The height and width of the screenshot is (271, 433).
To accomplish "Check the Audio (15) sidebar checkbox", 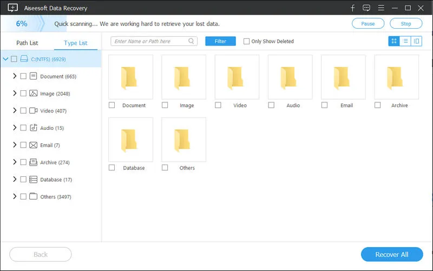I will tap(23, 128).
